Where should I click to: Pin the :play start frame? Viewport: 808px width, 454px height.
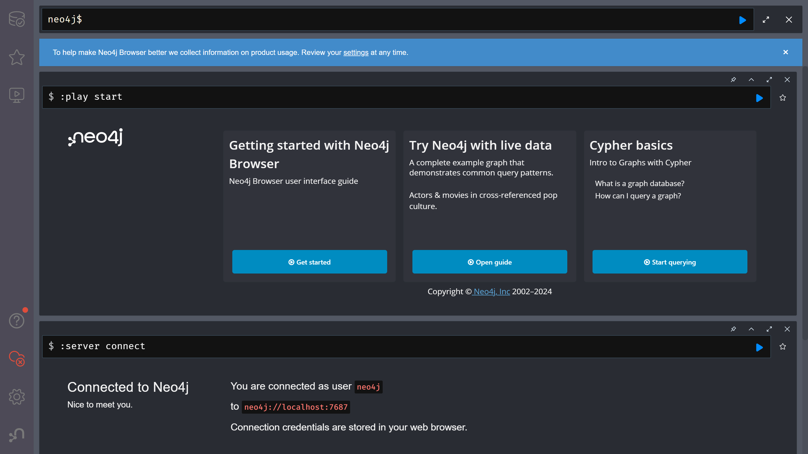pos(733,80)
